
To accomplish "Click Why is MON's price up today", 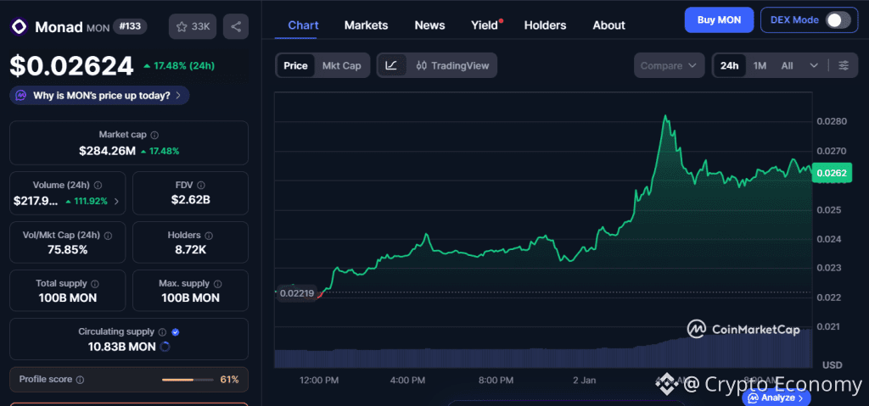I will pyautogui.click(x=99, y=95).
